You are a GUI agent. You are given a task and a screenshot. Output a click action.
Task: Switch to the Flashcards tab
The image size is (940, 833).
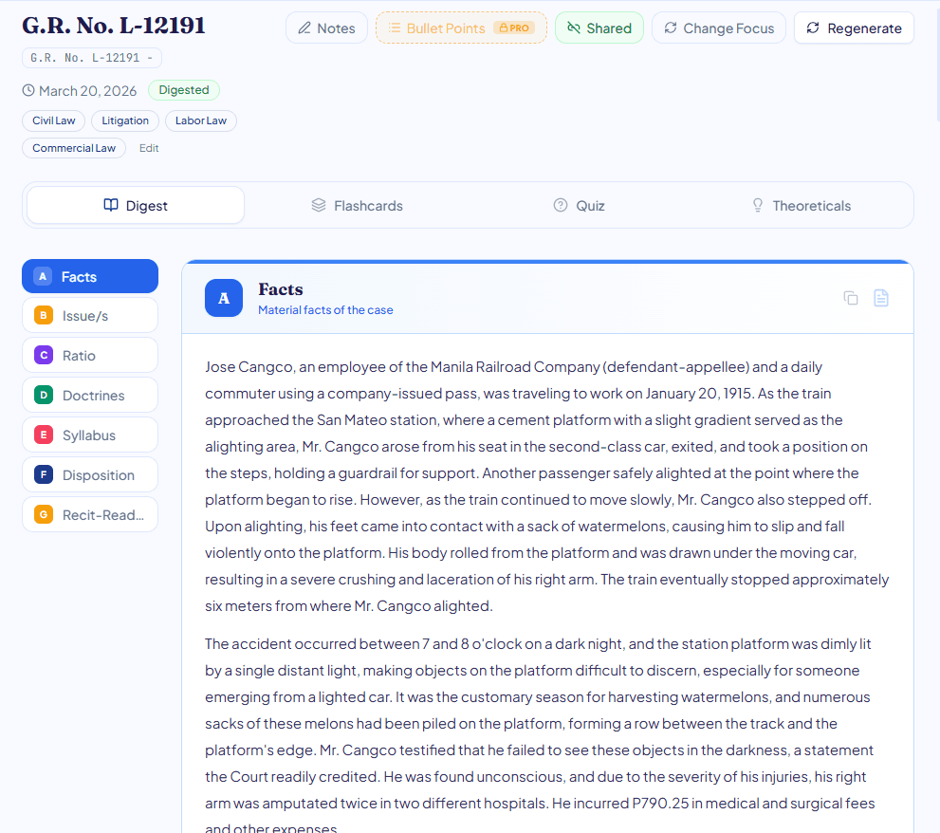click(x=357, y=206)
